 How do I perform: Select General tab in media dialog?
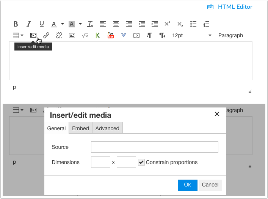click(x=56, y=128)
